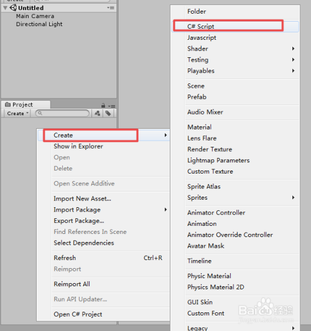Click the Unity scene icon beside Untitled
The width and height of the screenshot is (311, 331).
pos(13,7)
